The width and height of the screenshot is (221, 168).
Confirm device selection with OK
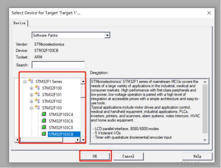click(x=95, y=156)
